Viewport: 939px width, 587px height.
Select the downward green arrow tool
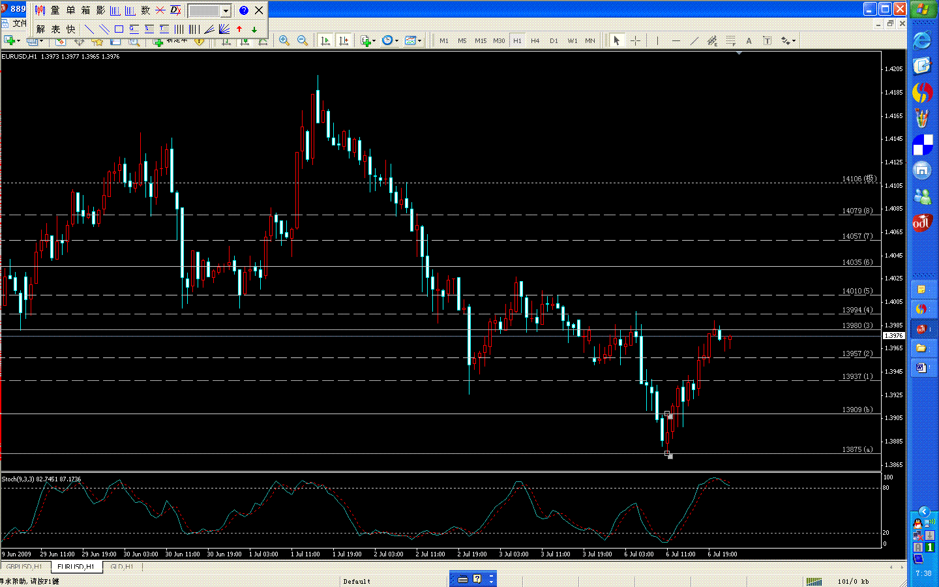click(254, 29)
